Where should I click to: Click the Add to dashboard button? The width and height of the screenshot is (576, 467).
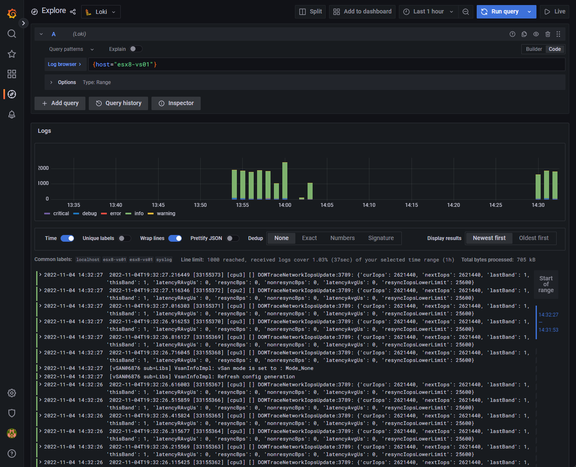tap(362, 12)
